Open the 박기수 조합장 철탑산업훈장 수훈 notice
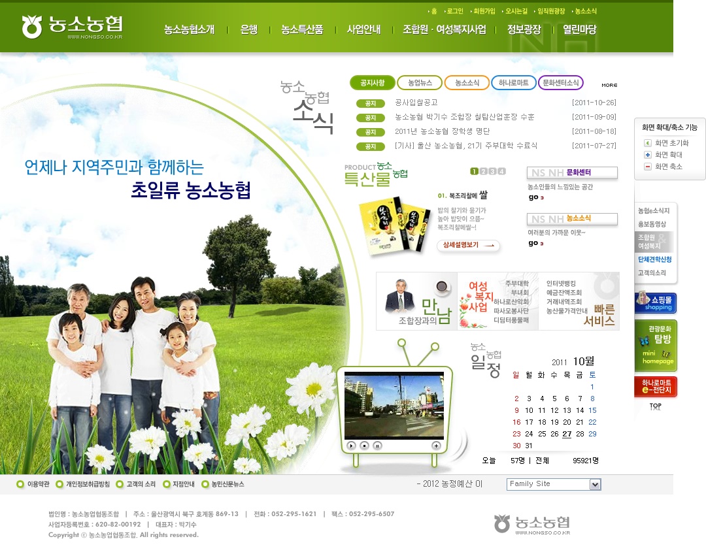The image size is (706, 556). tap(464, 117)
